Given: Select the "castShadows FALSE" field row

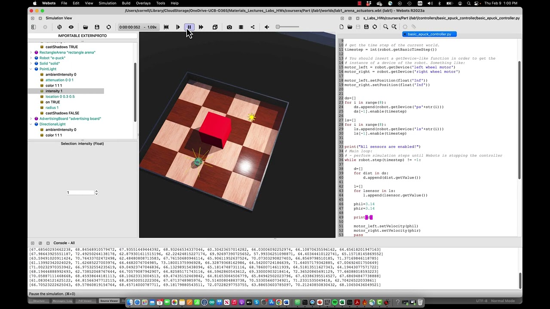Looking at the screenshot, I should tap(62, 113).
